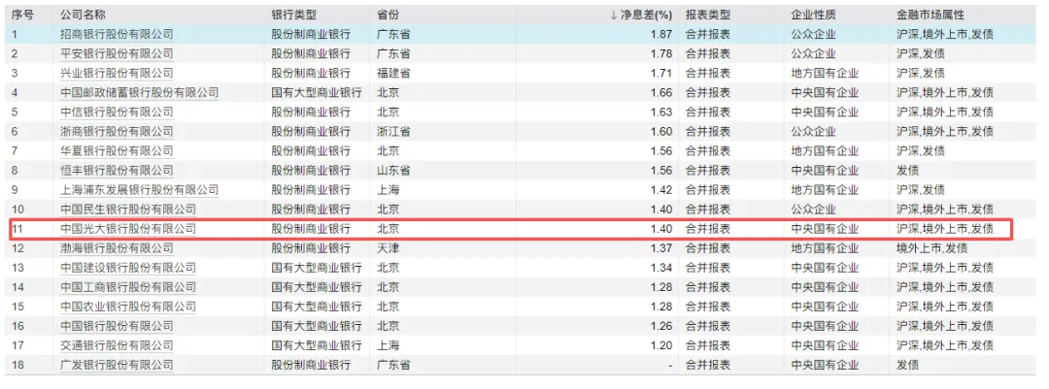
Task: Click 山东省 in the 恒丰银行 row
Action: [x=393, y=171]
